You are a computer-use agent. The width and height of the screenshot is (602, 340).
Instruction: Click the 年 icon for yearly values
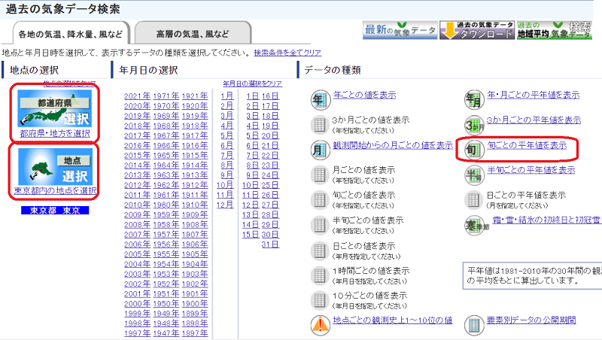[x=319, y=99]
